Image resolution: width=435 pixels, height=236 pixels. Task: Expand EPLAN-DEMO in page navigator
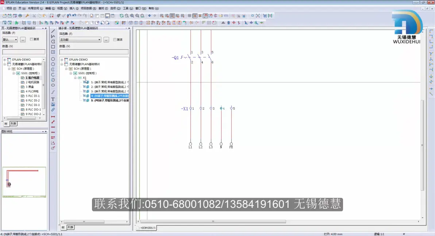pos(5,60)
